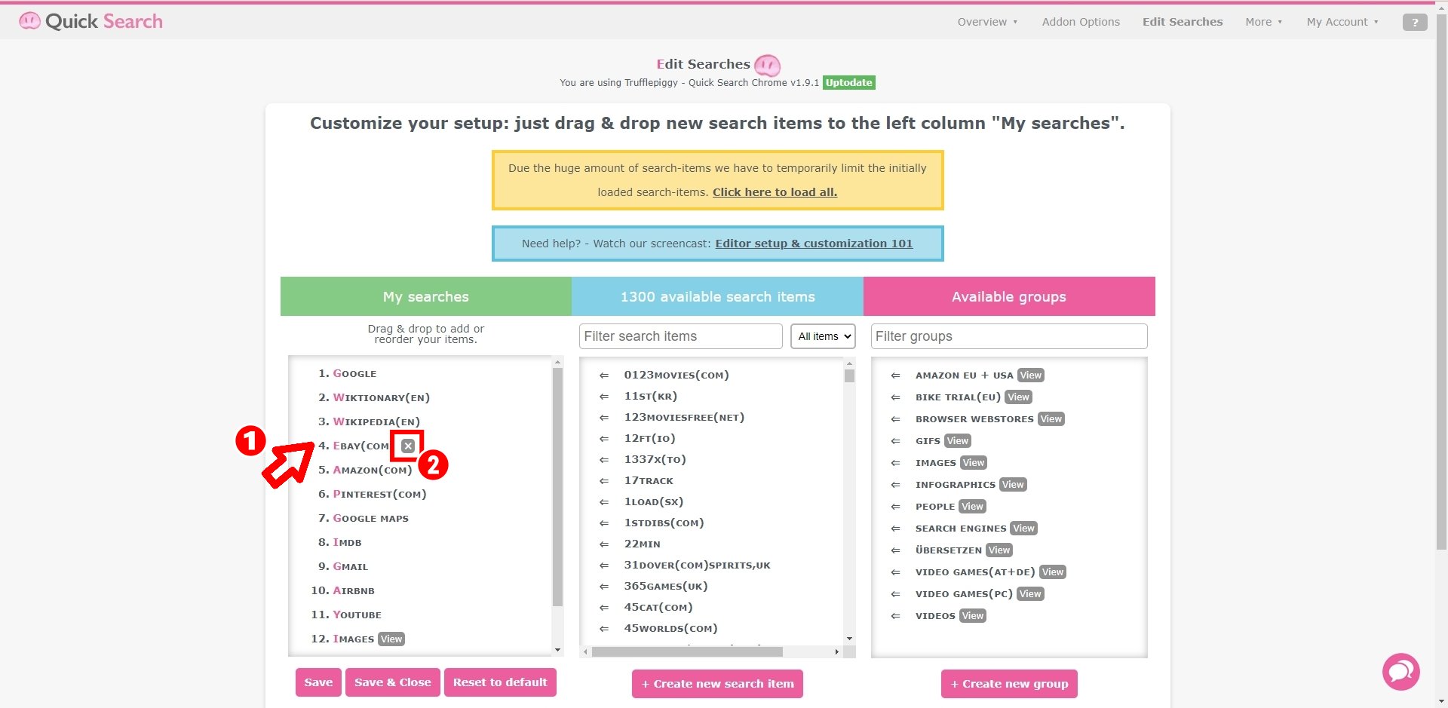The width and height of the screenshot is (1448, 708).
Task: Click the arrow beside 22min
Action: pyautogui.click(x=604, y=544)
